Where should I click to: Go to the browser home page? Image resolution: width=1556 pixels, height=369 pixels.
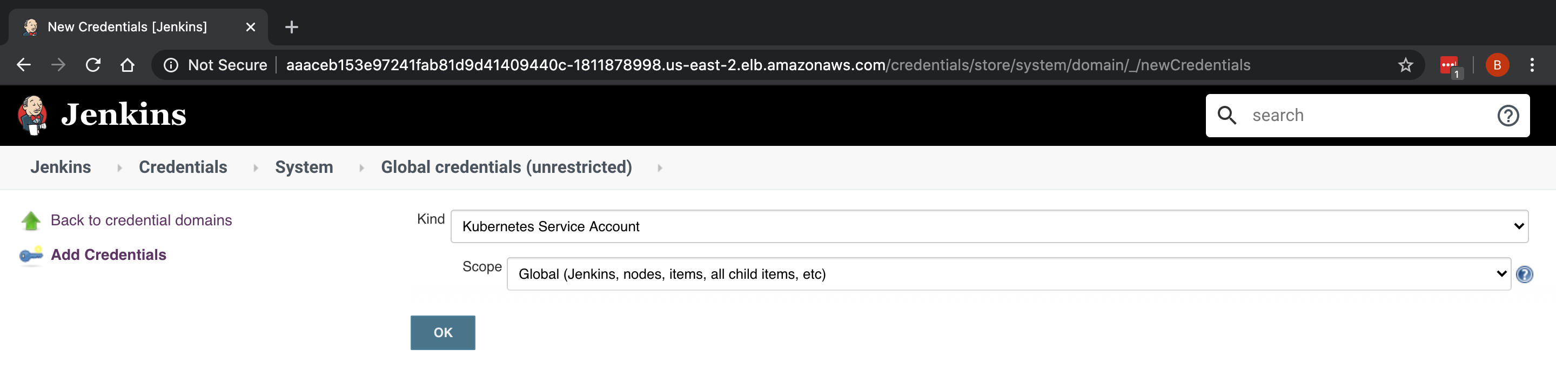click(x=128, y=65)
